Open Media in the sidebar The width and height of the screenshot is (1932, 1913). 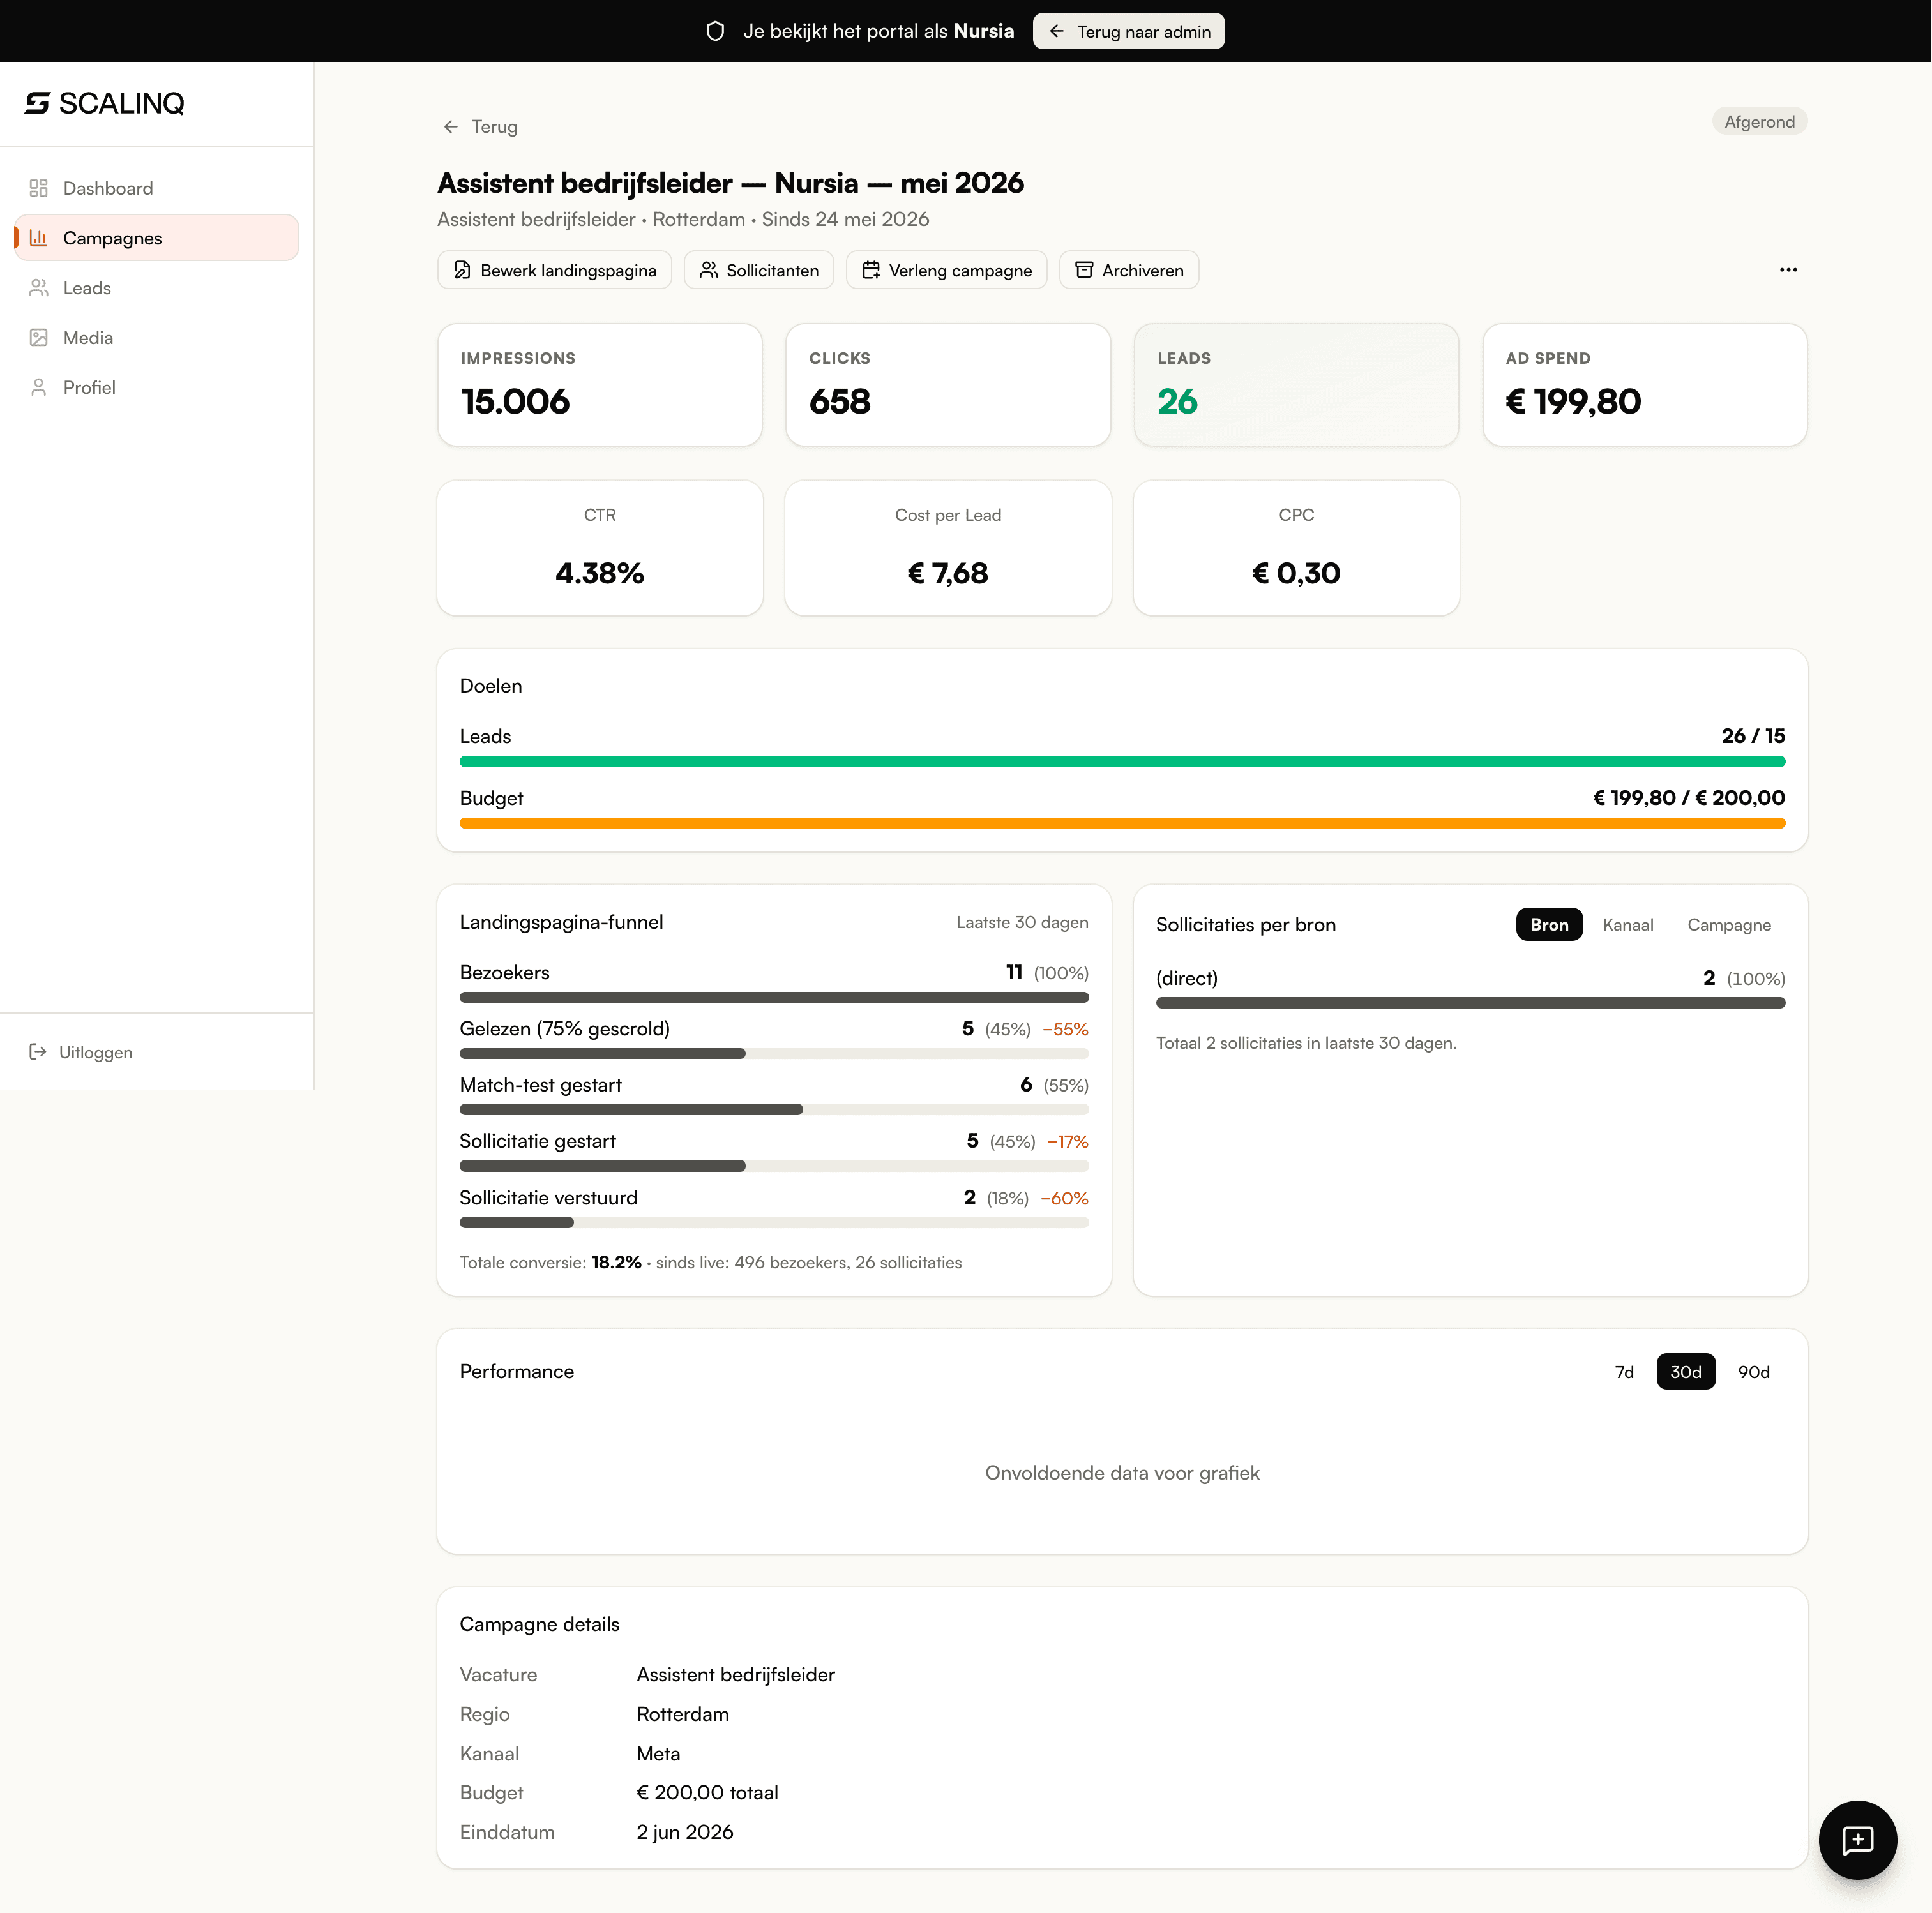pyautogui.click(x=157, y=338)
